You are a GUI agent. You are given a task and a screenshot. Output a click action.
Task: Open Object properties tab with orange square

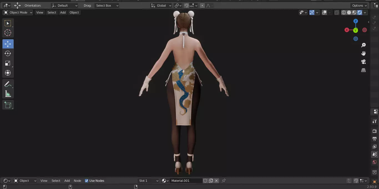coord(375,182)
